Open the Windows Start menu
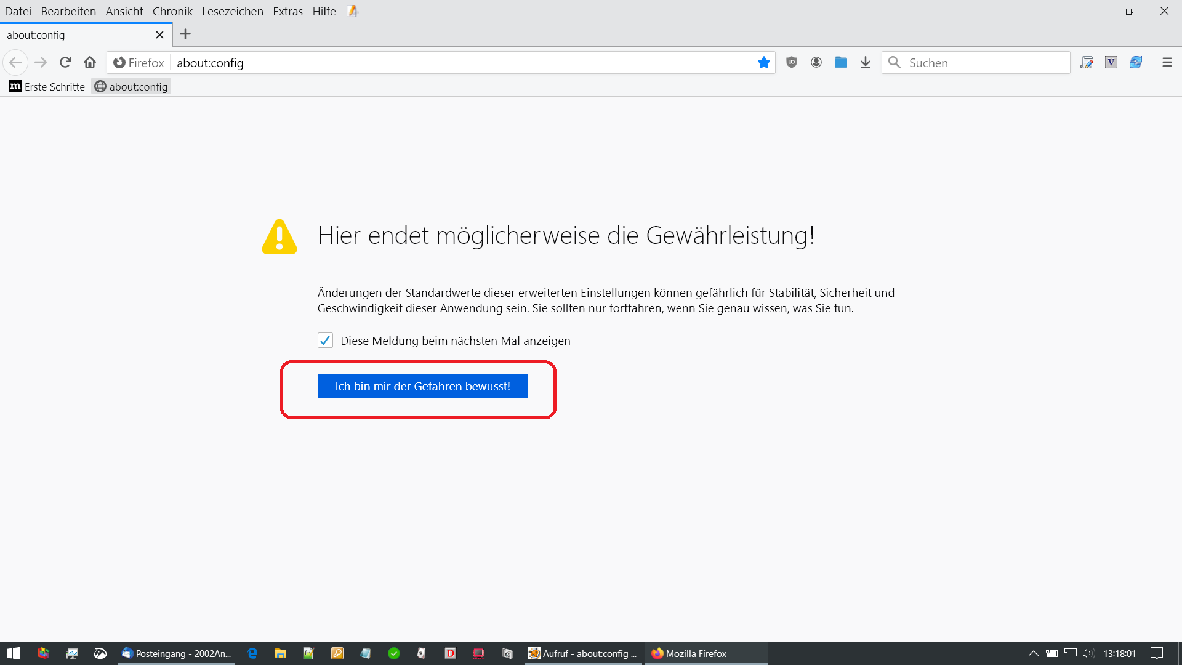 pos(14,653)
